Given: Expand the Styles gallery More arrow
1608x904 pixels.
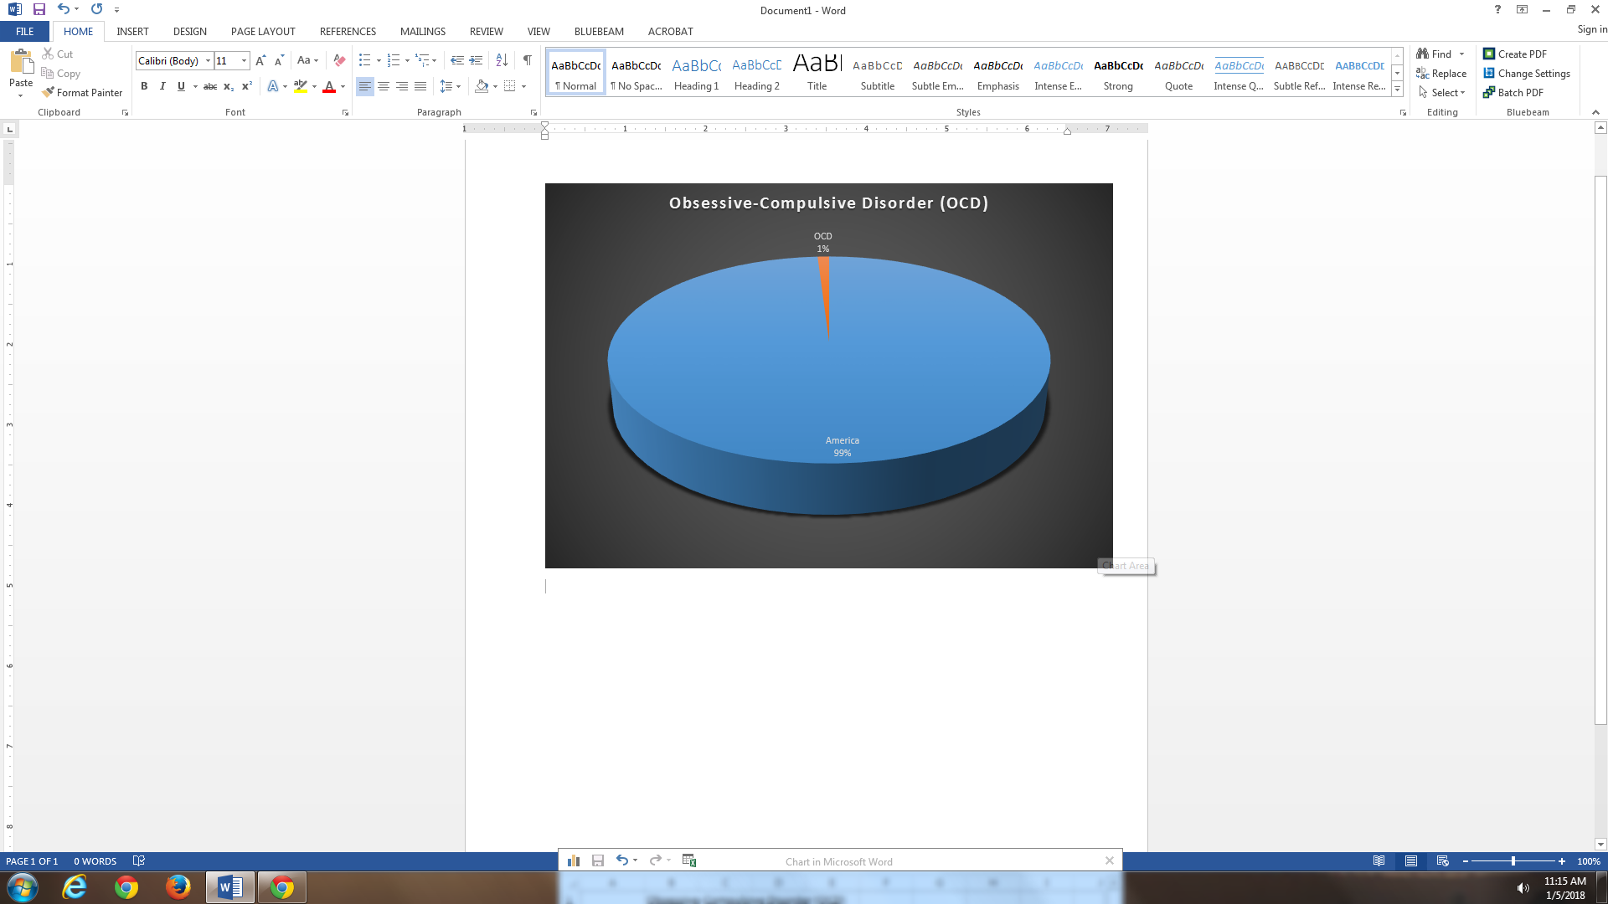Looking at the screenshot, I should (x=1397, y=90).
